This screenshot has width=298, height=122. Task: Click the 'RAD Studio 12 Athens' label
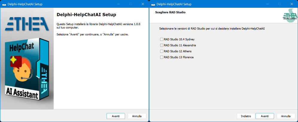[x=178, y=51]
